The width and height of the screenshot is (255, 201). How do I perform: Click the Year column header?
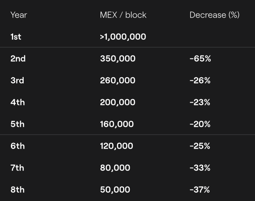click(x=19, y=15)
